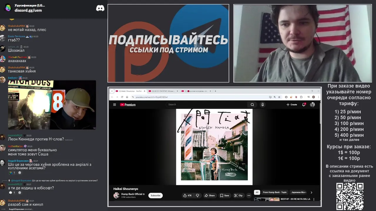Open the more actions ellipsis under video
The width and height of the screenshot is (376, 211).
(249, 195)
